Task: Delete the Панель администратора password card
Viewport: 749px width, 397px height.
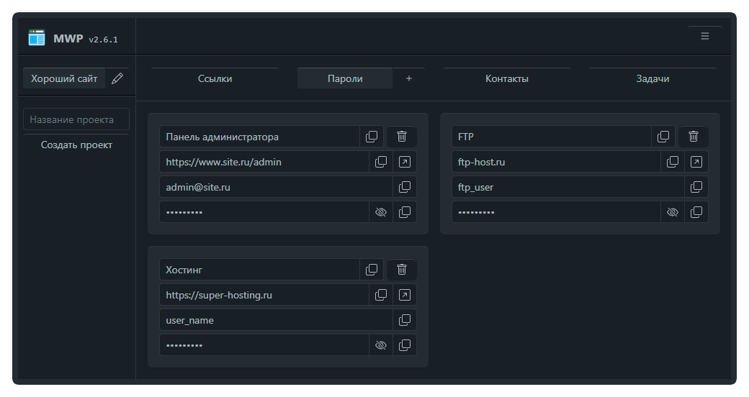Action: click(402, 137)
